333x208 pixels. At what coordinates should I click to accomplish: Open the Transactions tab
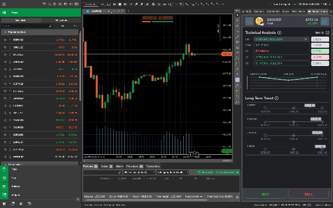pyautogui.click(x=153, y=166)
